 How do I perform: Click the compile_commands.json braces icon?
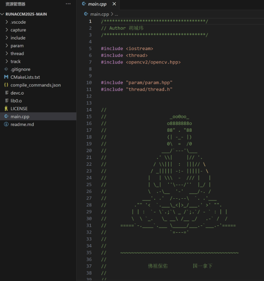6,85
